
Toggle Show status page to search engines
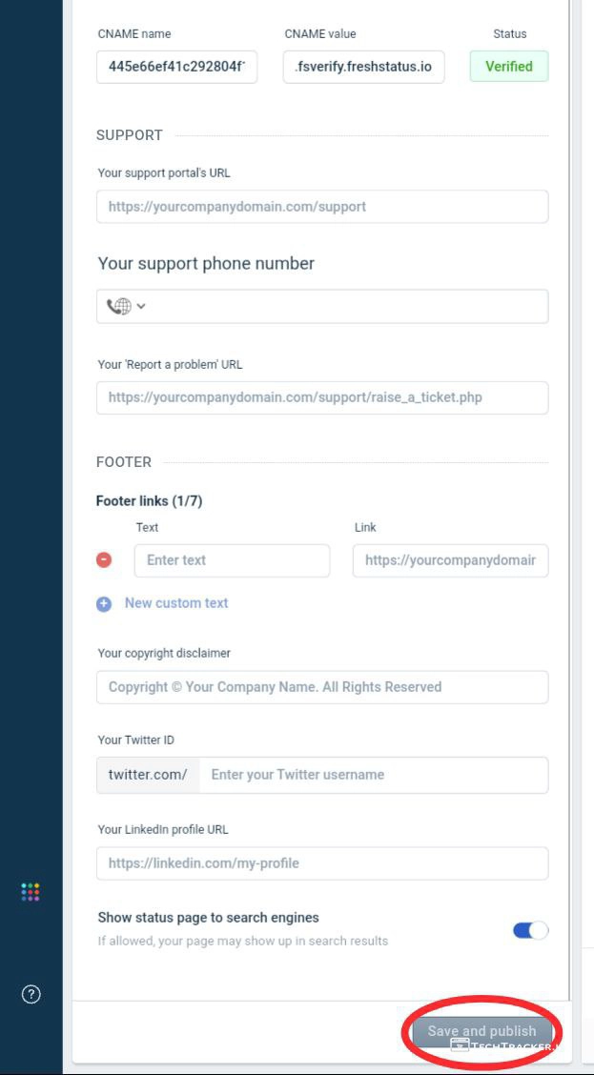point(531,930)
